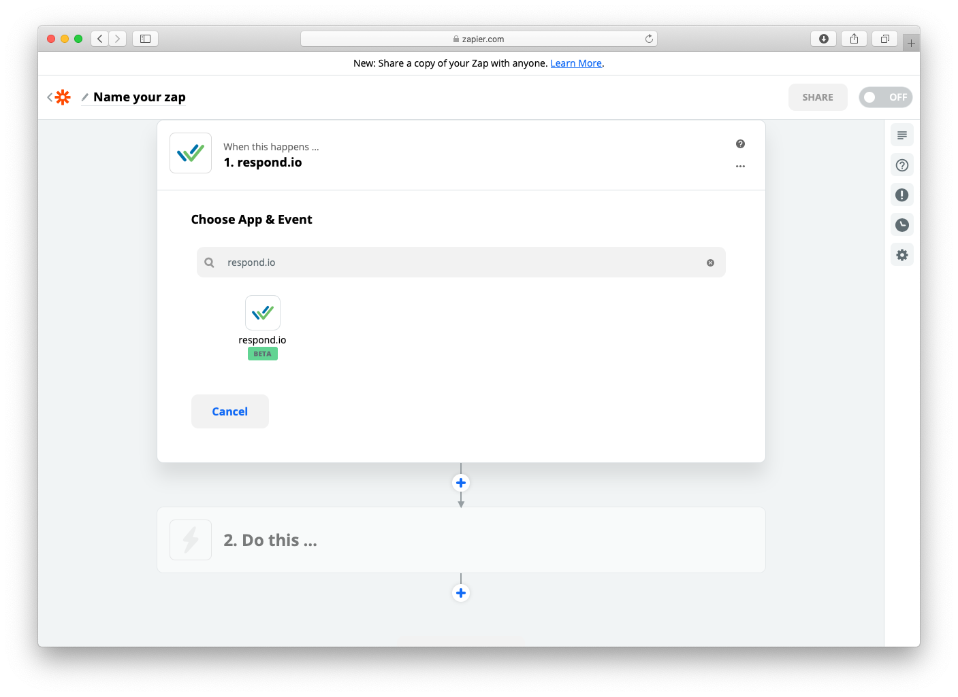This screenshot has width=958, height=697.
Task: Add a step after step 1
Action: point(461,483)
